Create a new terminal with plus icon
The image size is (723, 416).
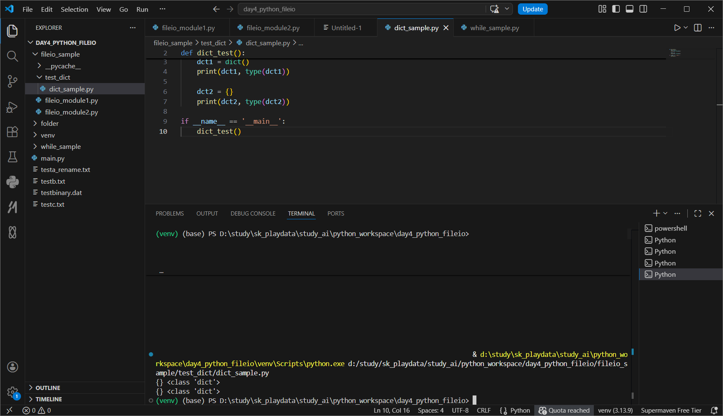656,213
